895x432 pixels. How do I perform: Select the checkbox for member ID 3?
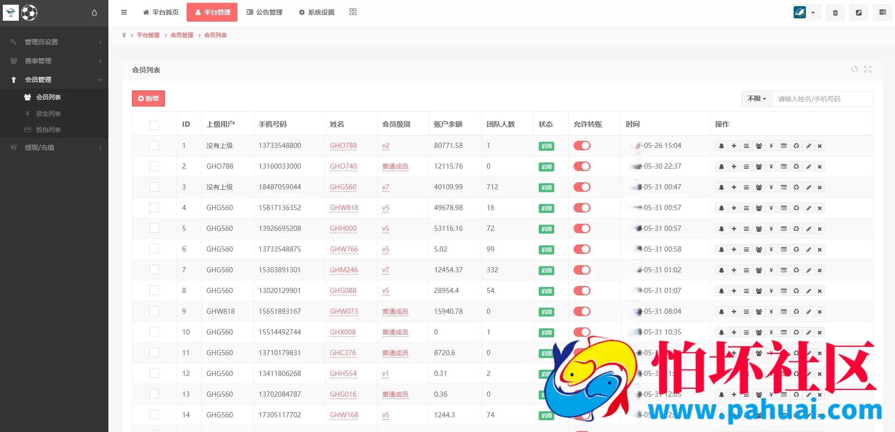point(154,187)
